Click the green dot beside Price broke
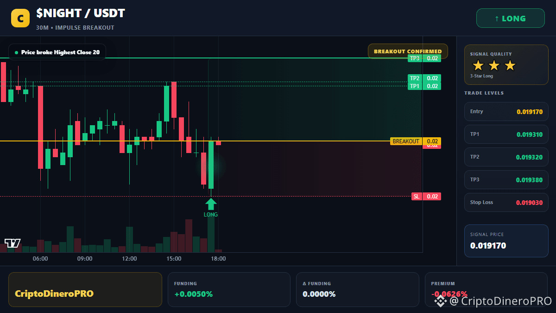Image resolution: width=556 pixels, height=313 pixels. click(x=17, y=52)
